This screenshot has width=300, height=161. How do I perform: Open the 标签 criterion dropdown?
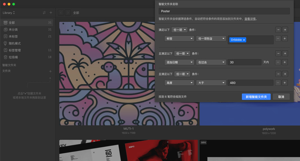179,39
